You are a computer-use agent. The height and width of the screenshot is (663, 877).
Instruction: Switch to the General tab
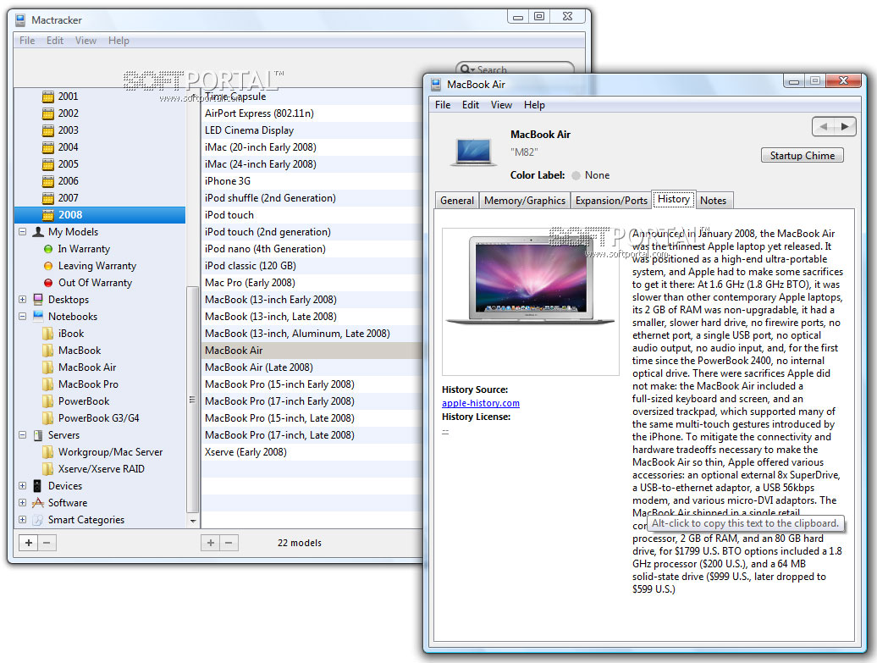pos(457,201)
